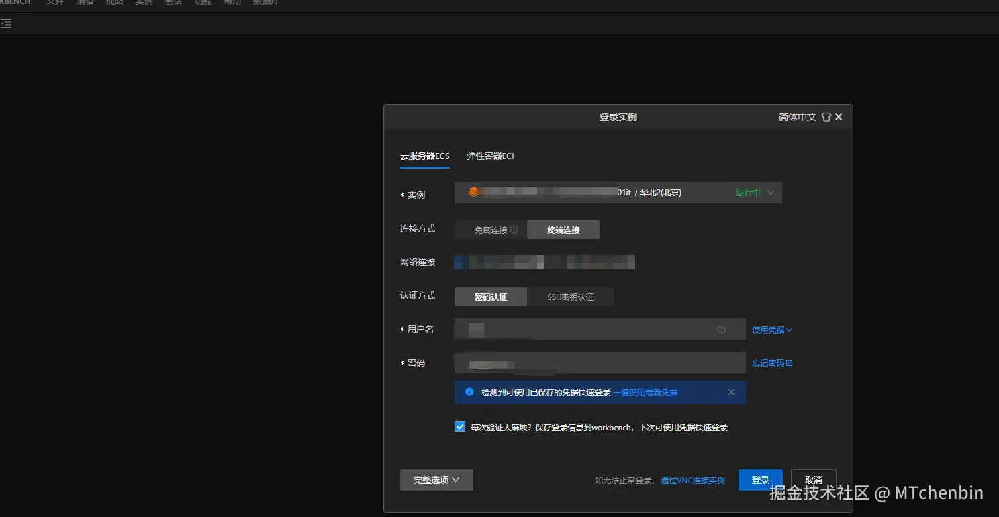Choose 密码认证 authentication method
Image resolution: width=999 pixels, height=517 pixels.
point(491,297)
